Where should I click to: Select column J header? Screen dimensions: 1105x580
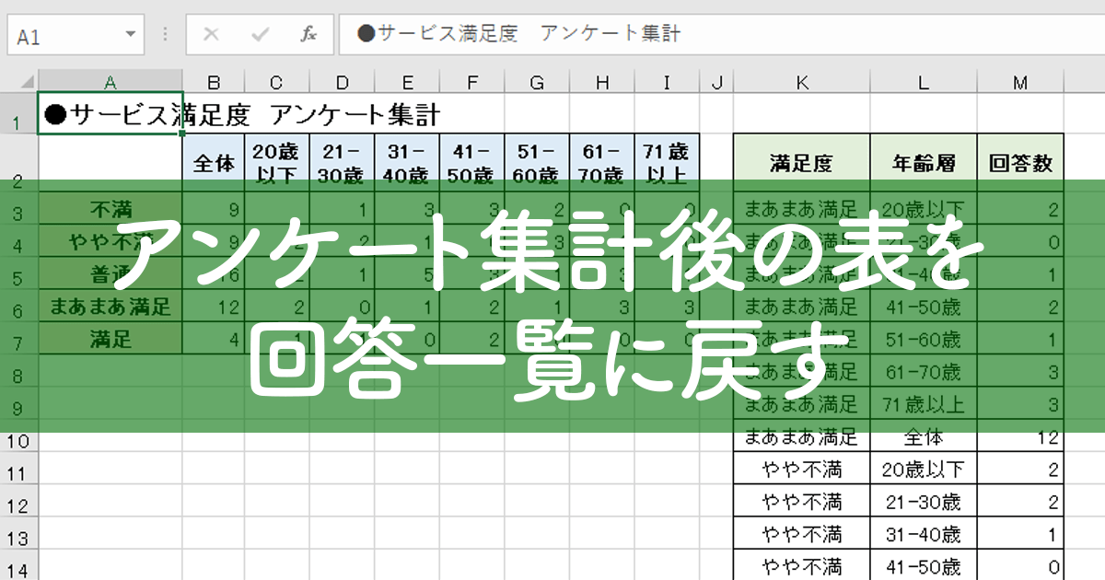tap(716, 83)
